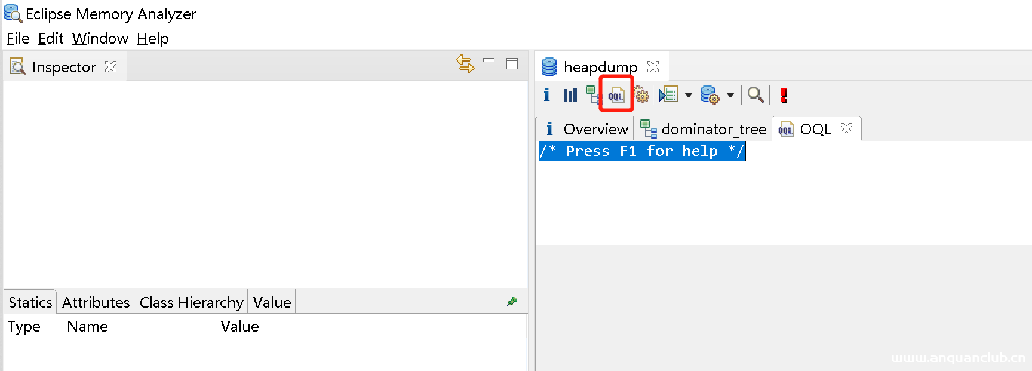Switch to the dominator_tree tab
The width and height of the screenshot is (1032, 371).
(704, 129)
